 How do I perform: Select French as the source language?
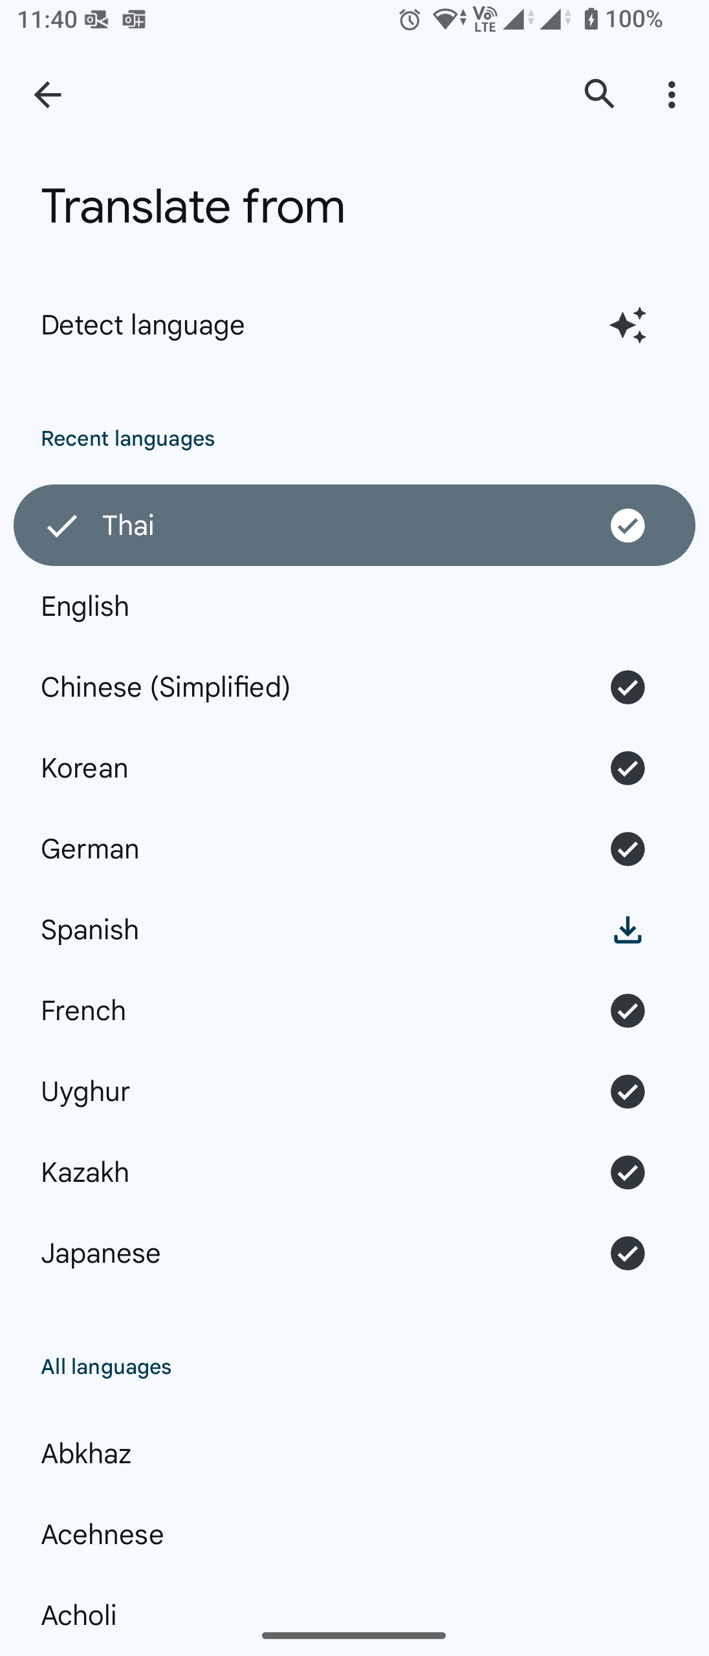point(83,1010)
